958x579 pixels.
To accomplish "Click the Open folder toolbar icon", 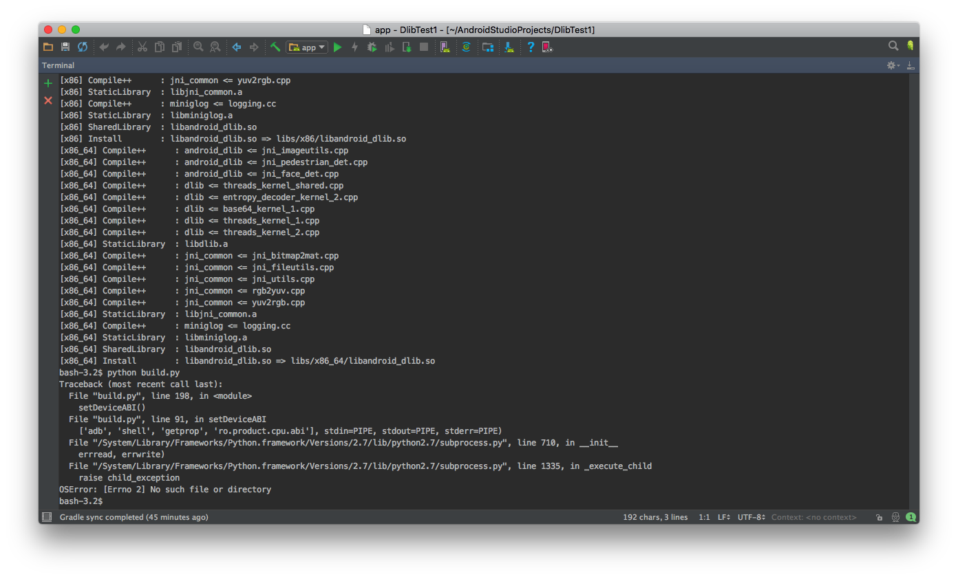I will pyautogui.click(x=48, y=47).
